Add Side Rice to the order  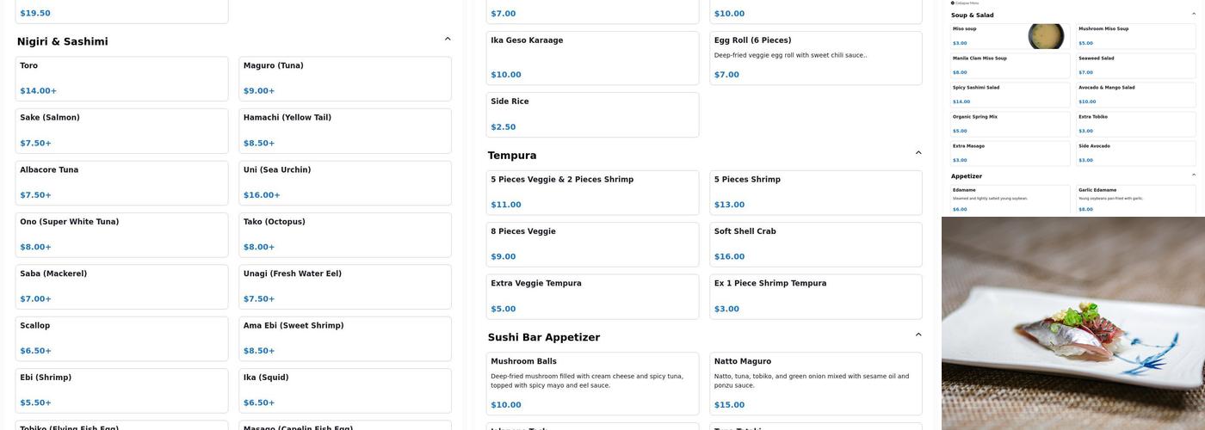pyautogui.click(x=592, y=114)
